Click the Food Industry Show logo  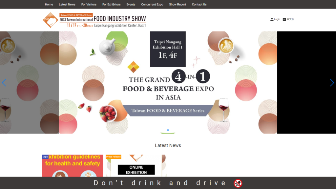[51, 20]
